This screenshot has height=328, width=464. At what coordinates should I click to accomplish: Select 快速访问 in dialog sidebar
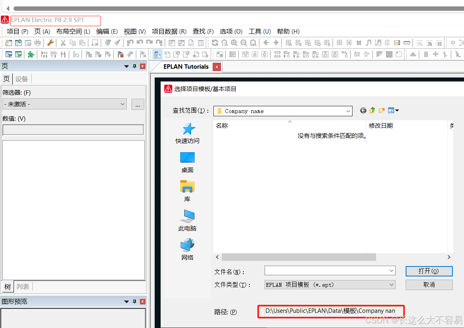pos(187,133)
